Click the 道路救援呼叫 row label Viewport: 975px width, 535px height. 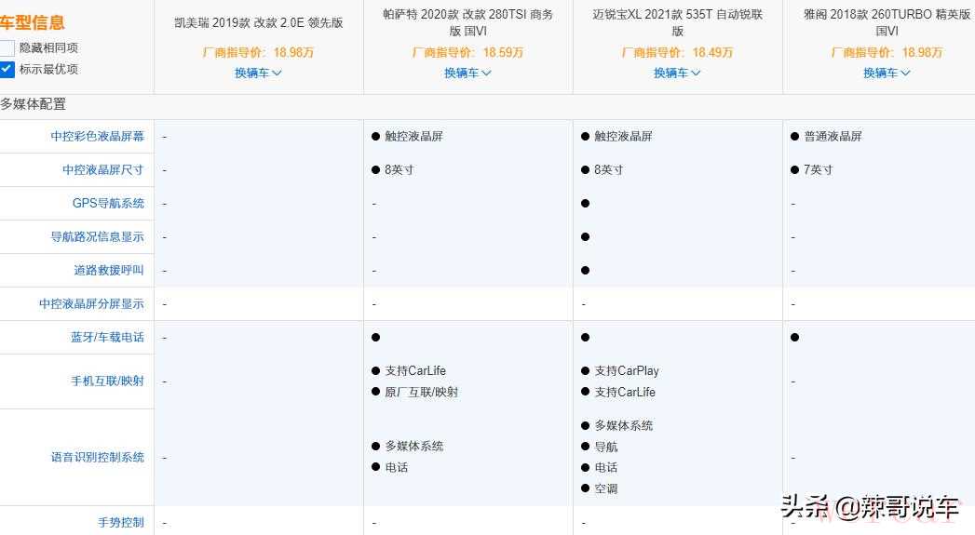tap(109, 271)
